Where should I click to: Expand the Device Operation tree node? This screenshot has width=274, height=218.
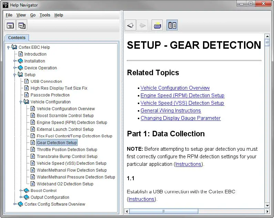15,68
